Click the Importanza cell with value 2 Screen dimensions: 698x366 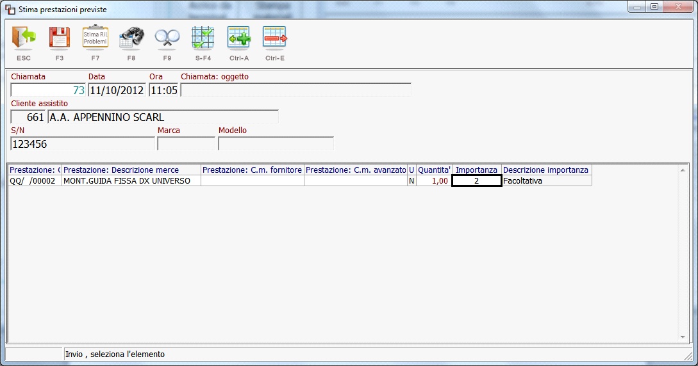[477, 181]
